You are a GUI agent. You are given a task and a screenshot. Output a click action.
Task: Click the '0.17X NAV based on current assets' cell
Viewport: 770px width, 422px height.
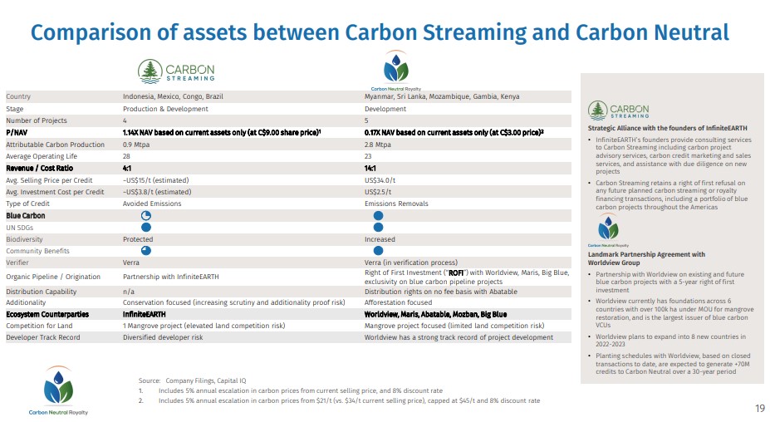pos(454,133)
